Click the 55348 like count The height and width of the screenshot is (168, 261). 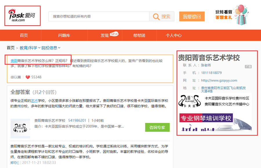click(36, 77)
